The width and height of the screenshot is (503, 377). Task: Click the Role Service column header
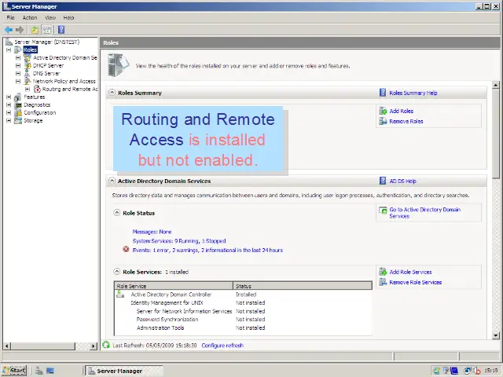[174, 286]
